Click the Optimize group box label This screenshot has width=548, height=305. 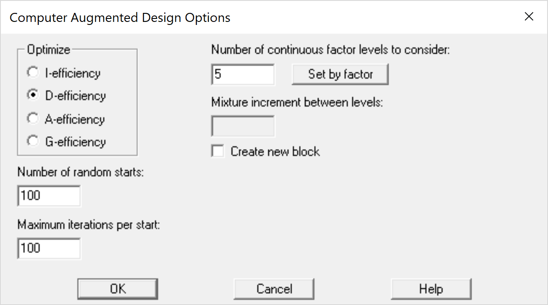(48, 50)
